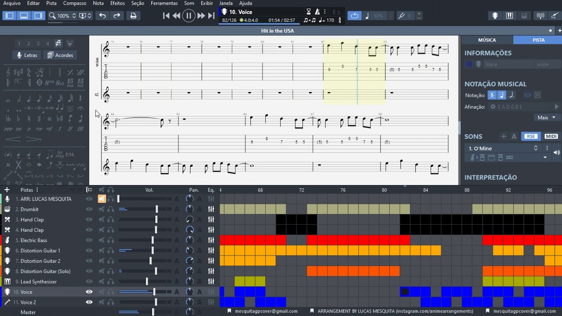Open the line-in guitar cable tool

click(x=555, y=16)
